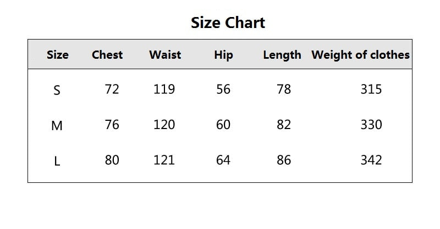Image resolution: width=440 pixels, height=229 pixels.
Task: Click hip value 60 for size M
Action: click(x=223, y=125)
